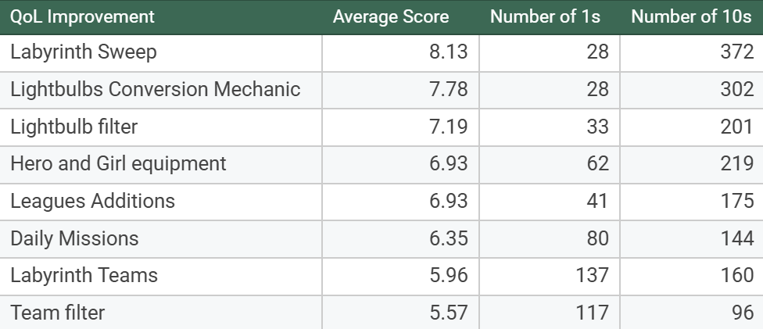Select the Labyrinth Teams cell

(x=160, y=276)
